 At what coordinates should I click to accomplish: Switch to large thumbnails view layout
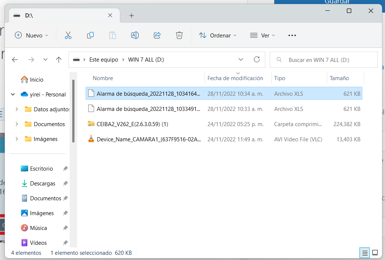tap(375, 253)
